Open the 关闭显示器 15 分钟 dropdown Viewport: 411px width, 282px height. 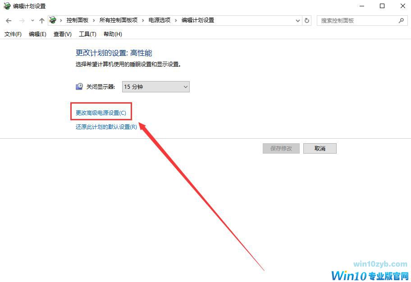coord(155,87)
